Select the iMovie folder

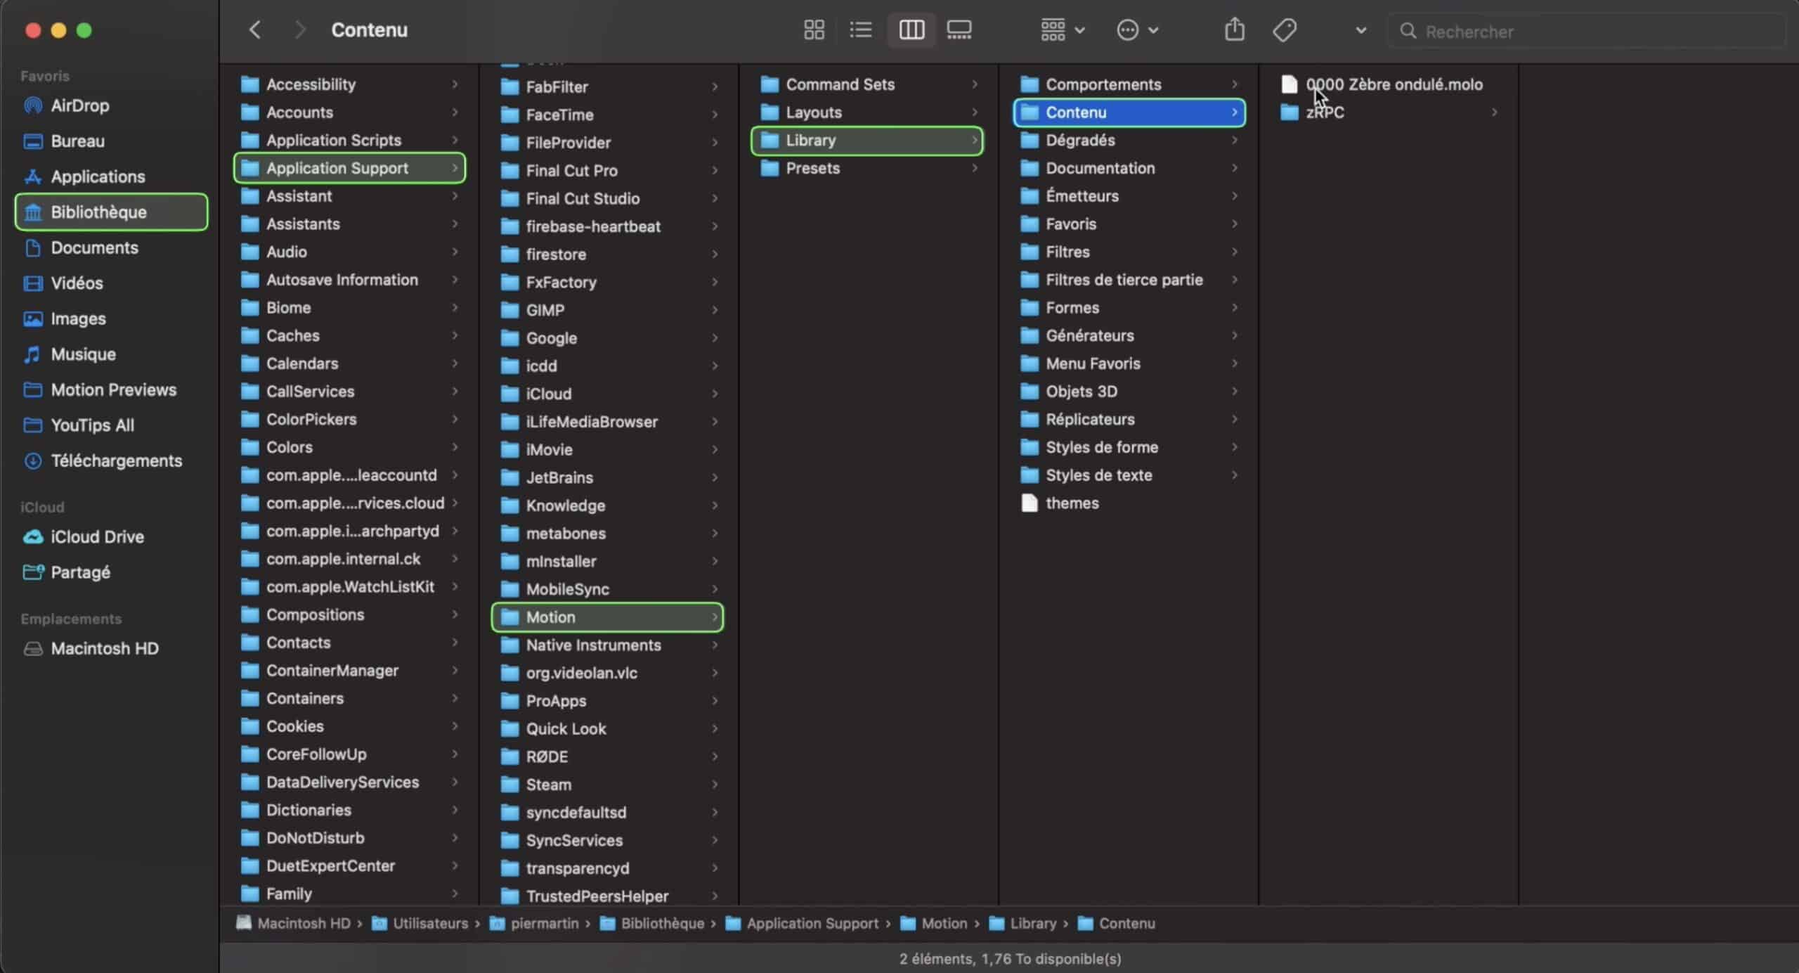(x=607, y=449)
